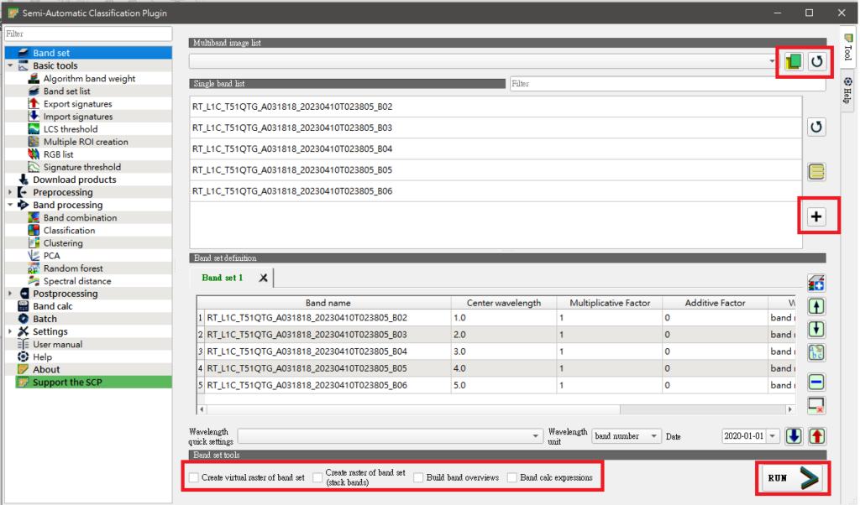Open Classification tool
This screenshot has width=860, height=505.
(69, 231)
